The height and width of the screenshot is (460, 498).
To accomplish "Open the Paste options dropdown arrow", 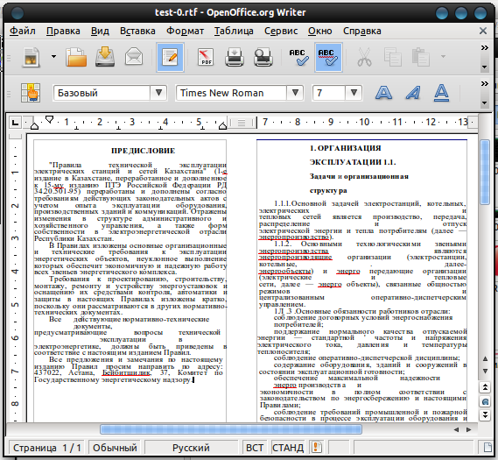I will (x=443, y=57).
